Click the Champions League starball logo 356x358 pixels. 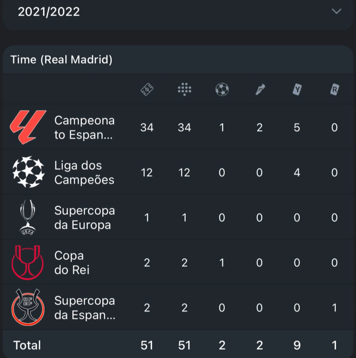28,172
